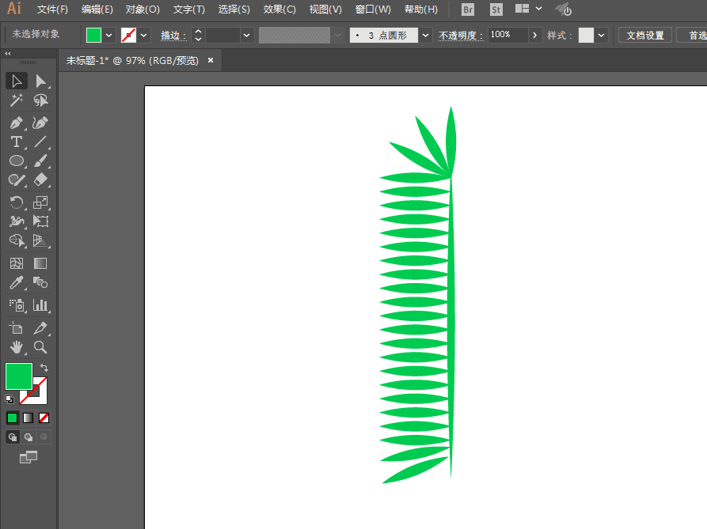Select the Ellipse tool
This screenshot has height=529, width=707.
click(x=16, y=161)
